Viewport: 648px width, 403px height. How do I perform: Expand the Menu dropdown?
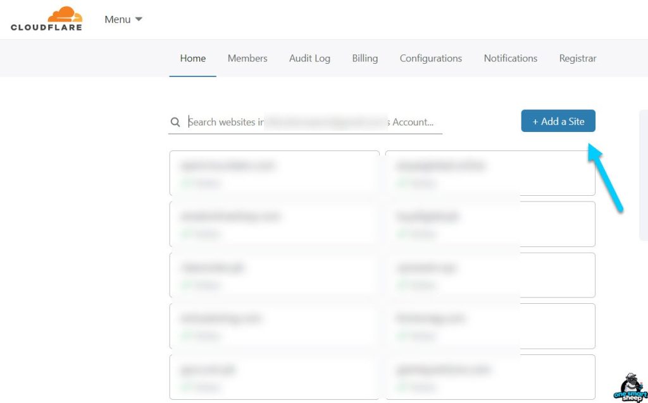tap(123, 20)
